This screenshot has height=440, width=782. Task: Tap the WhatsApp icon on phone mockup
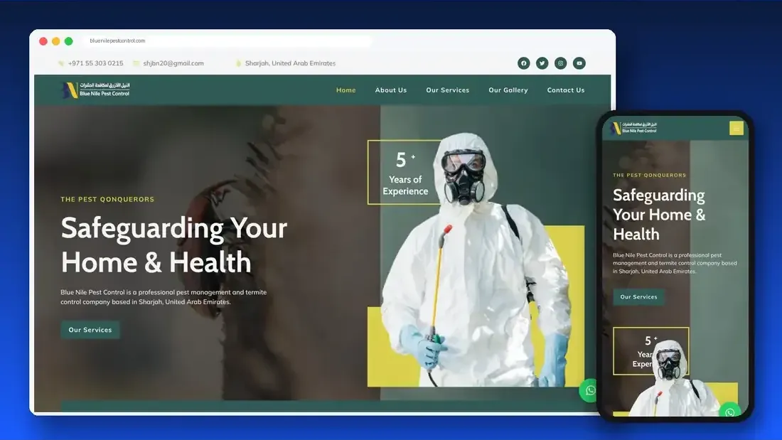click(x=730, y=411)
